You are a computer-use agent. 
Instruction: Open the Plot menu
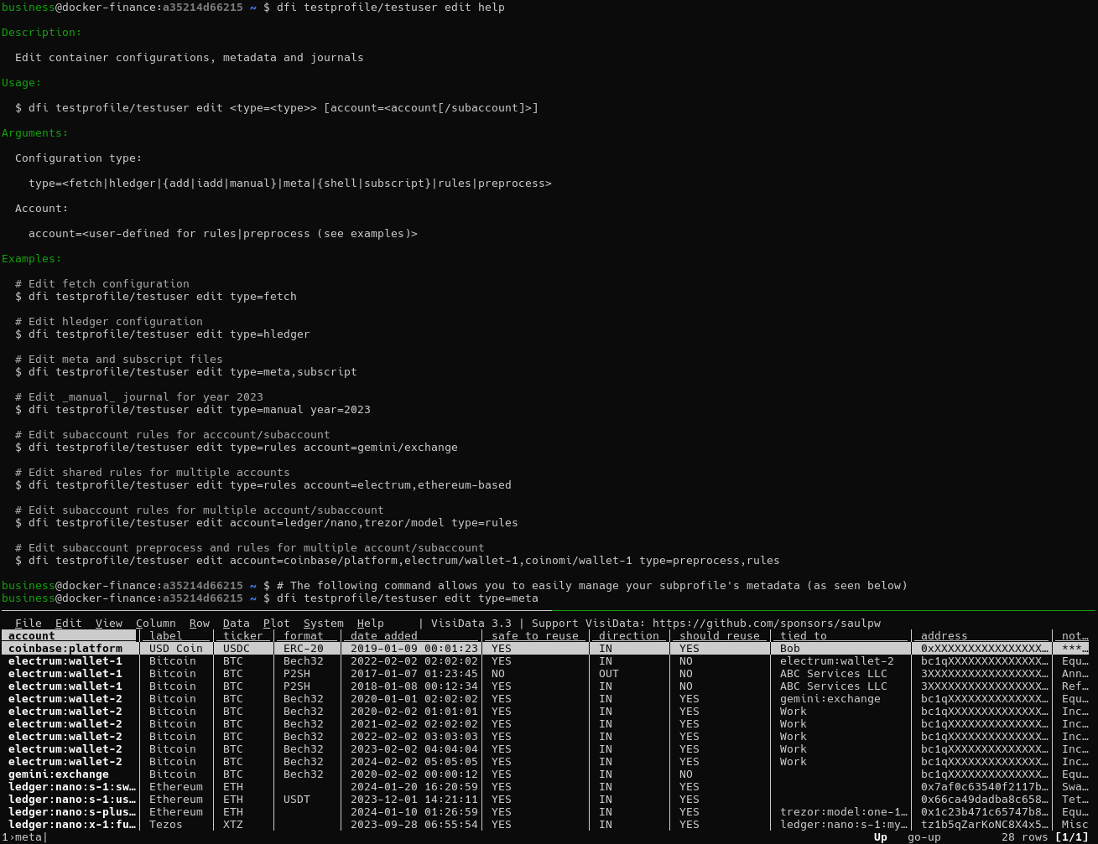(x=276, y=623)
